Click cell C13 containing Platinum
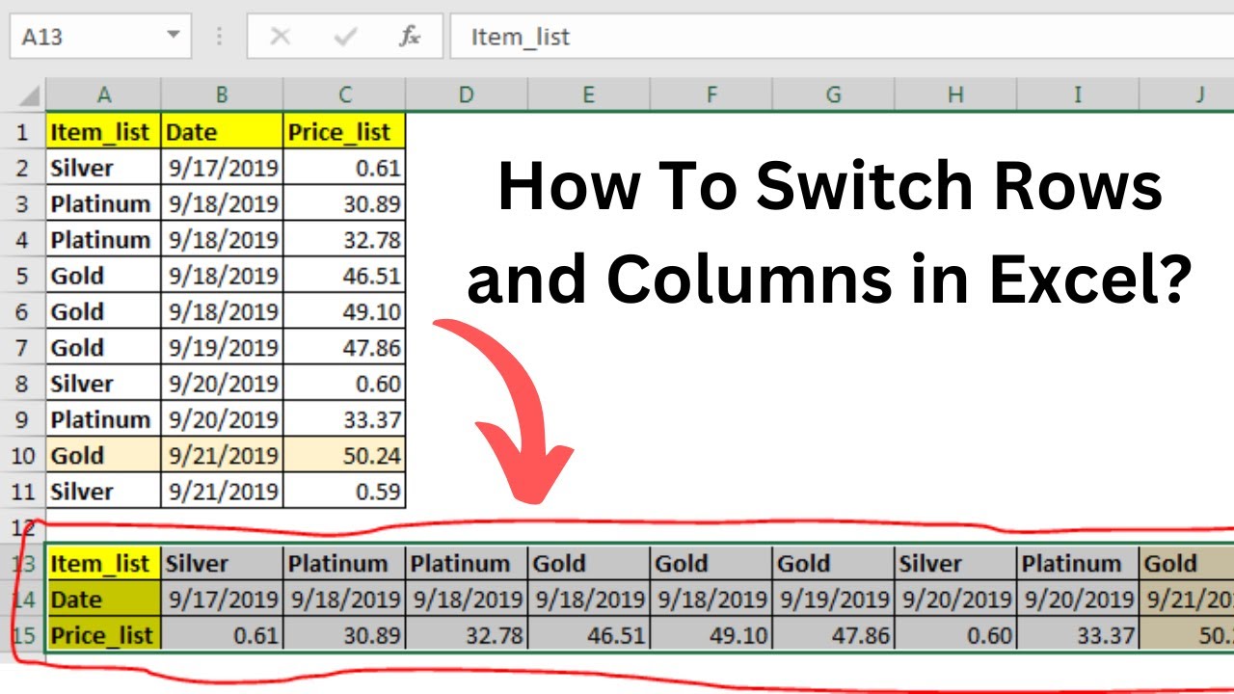1234x694 pixels. (x=344, y=564)
